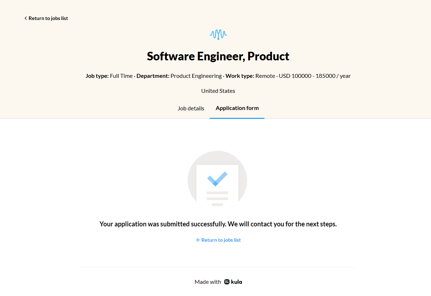
Task: Click the application submitted successfully message
Action: pos(218,224)
